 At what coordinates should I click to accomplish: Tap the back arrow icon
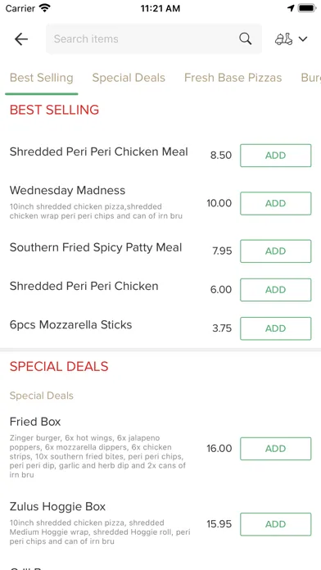(21, 38)
